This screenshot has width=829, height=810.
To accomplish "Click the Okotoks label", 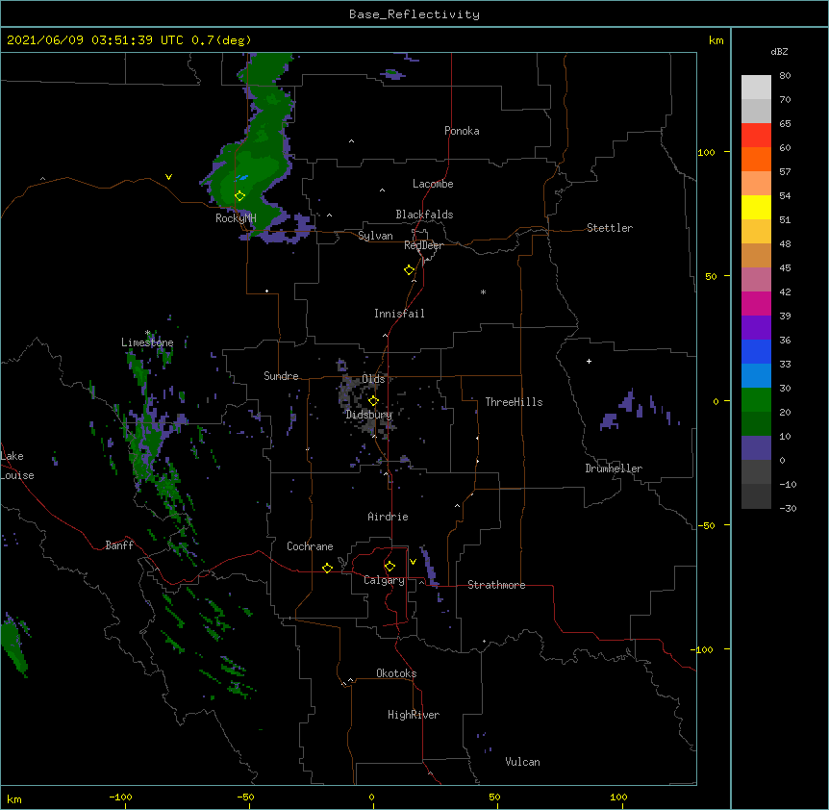I will pos(396,673).
